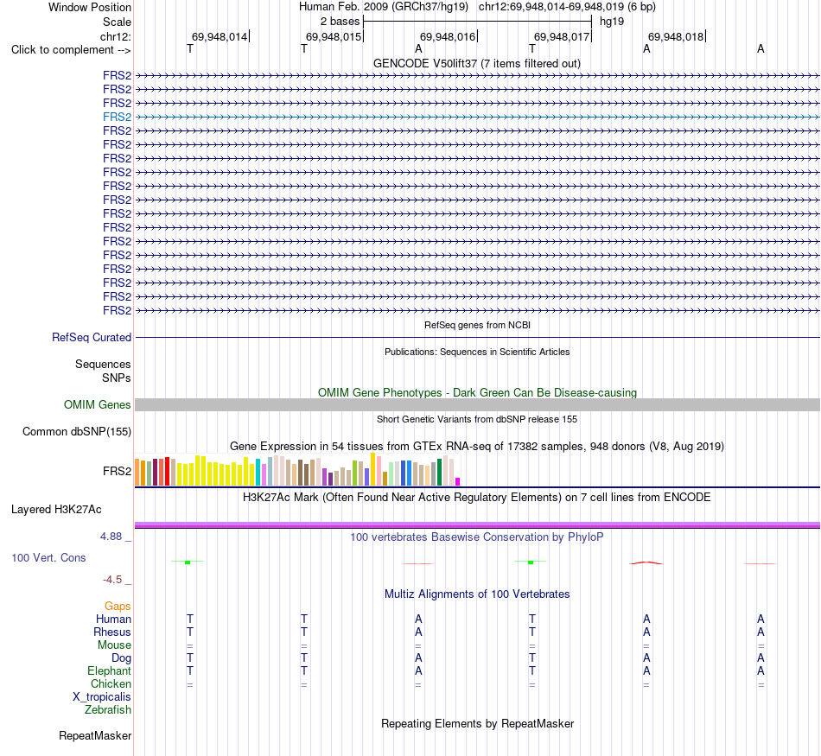Click the FRS2 label beside the GTEx bar chart
The width and height of the screenshot is (821, 756).
tap(117, 471)
